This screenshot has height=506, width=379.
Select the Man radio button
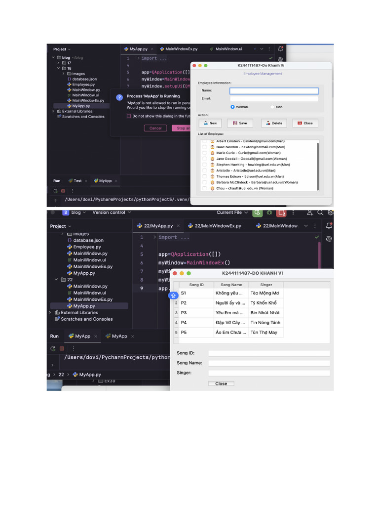coord(272,107)
